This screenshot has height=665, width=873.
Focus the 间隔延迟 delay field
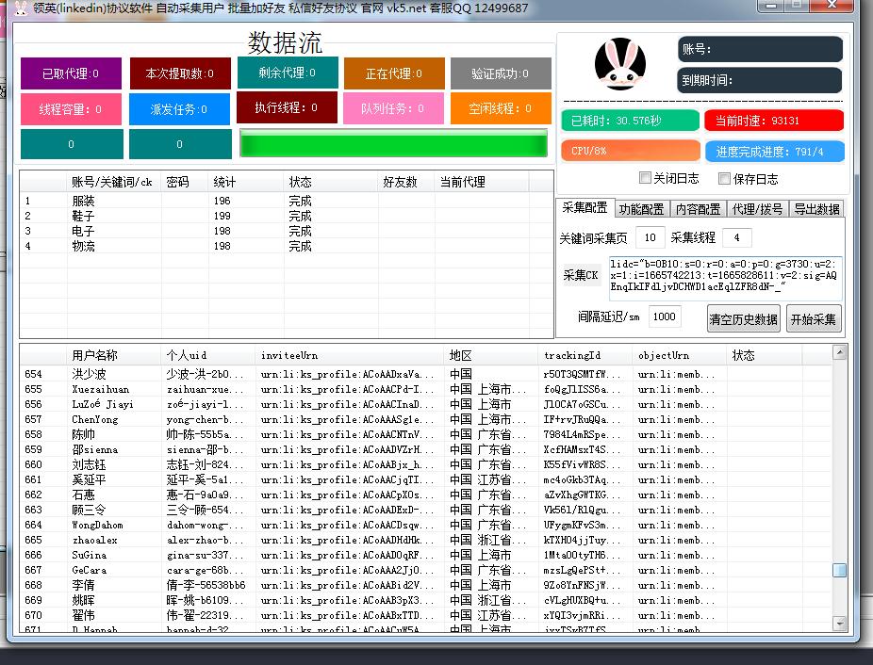(x=664, y=316)
